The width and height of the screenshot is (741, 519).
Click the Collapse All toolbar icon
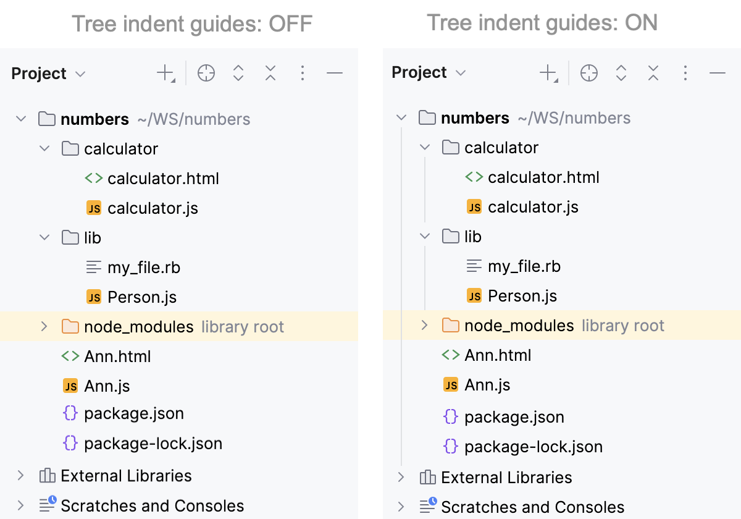[270, 73]
